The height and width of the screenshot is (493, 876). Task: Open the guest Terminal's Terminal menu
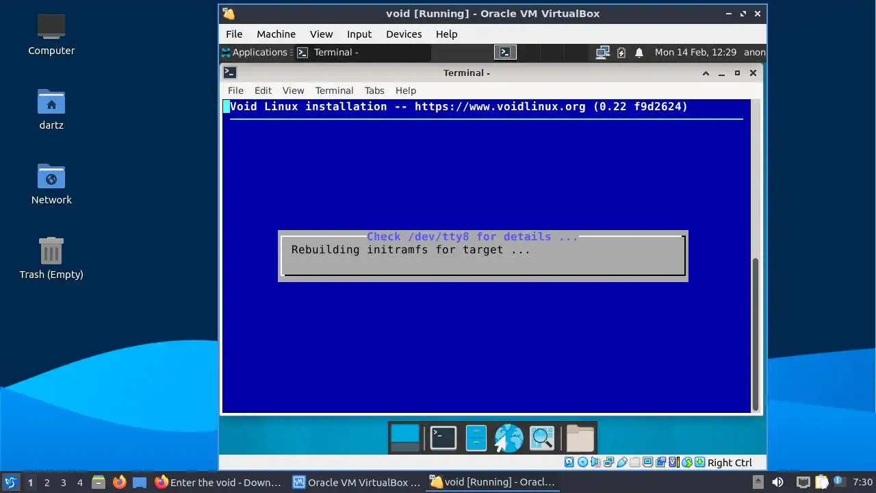coord(334,90)
